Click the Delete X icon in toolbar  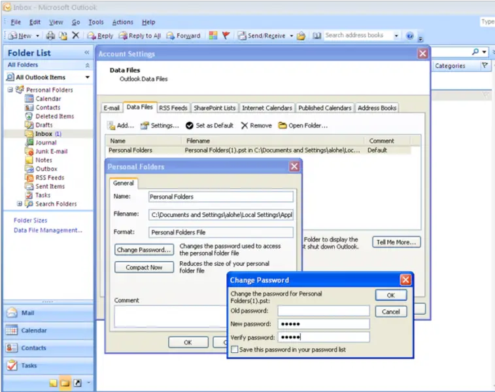(75, 35)
